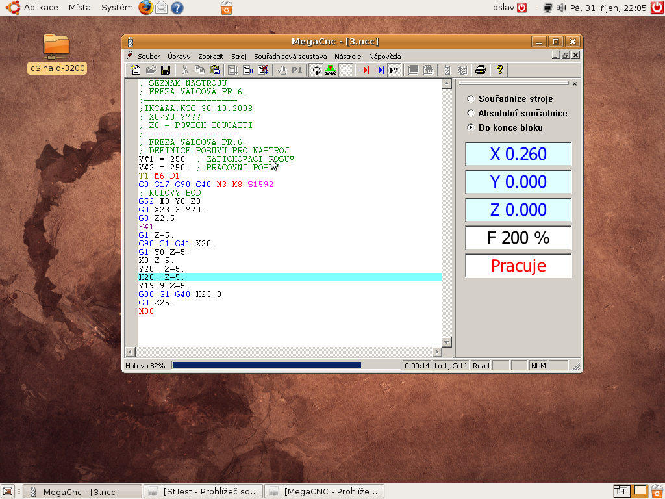
Task: Open the Stroj menu
Action: 239,57
